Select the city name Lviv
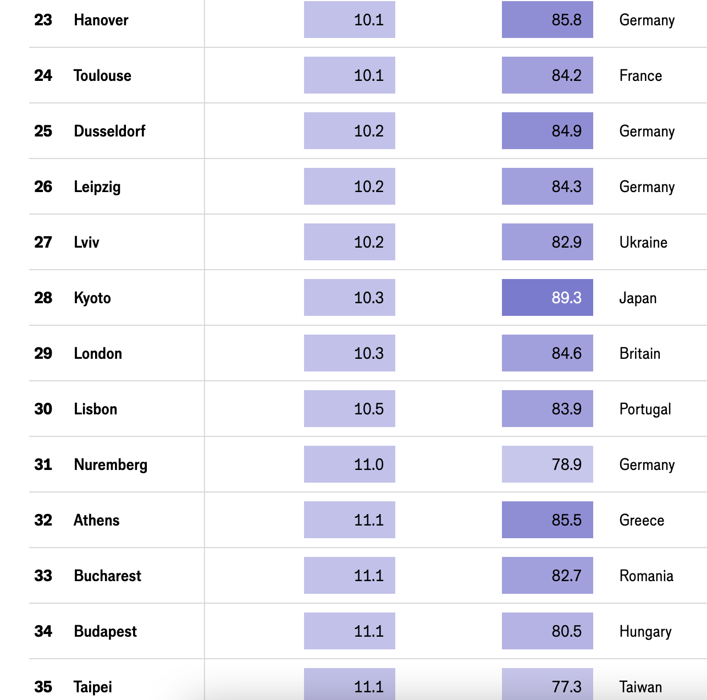Viewport: 707px width, 700px height. coord(87,242)
